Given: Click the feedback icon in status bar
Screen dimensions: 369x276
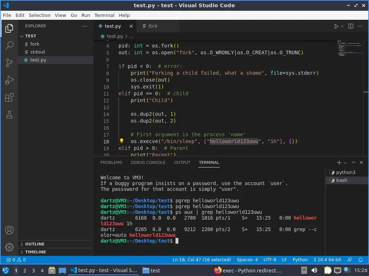Looking at the screenshot, I should point(350,259).
